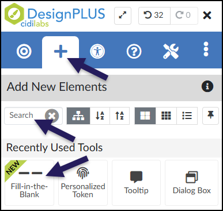The image size is (223, 211).
Task: Show info about Add New Elements
Action: pyautogui.click(x=207, y=86)
